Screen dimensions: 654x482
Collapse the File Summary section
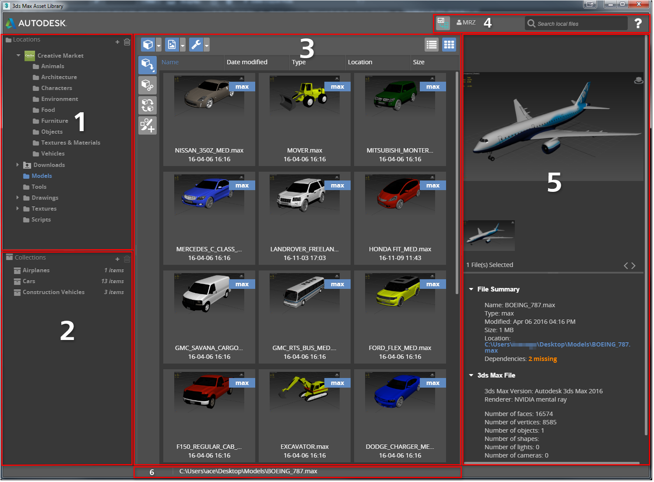(471, 289)
